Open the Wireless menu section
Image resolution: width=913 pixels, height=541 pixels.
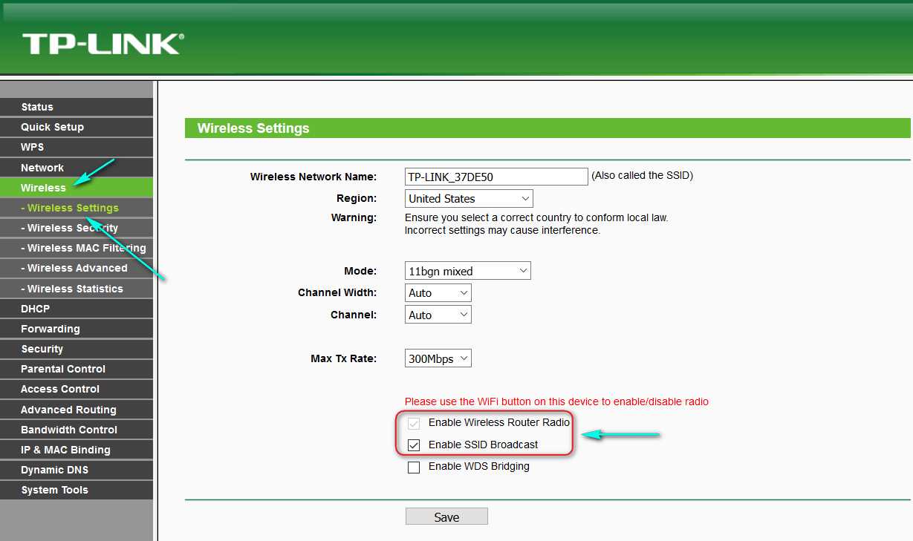coord(77,188)
